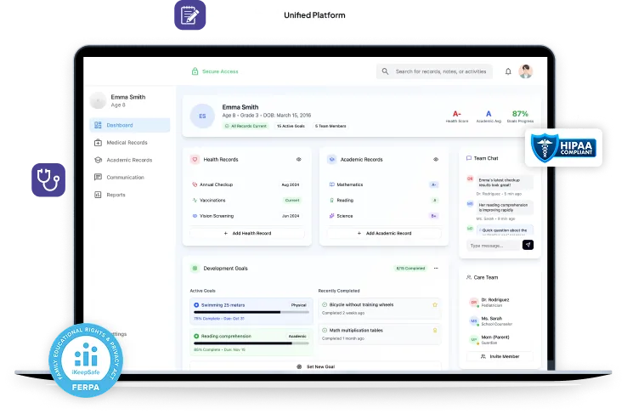Viewport: 627px width, 414px height.
Task: Click the Academic Records header icon
Action: (x=331, y=159)
